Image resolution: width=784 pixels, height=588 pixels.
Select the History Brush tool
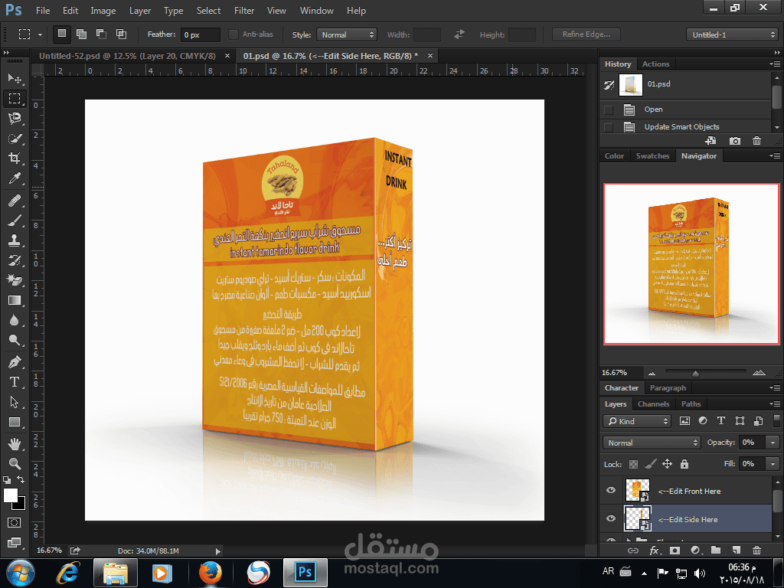tap(15, 260)
